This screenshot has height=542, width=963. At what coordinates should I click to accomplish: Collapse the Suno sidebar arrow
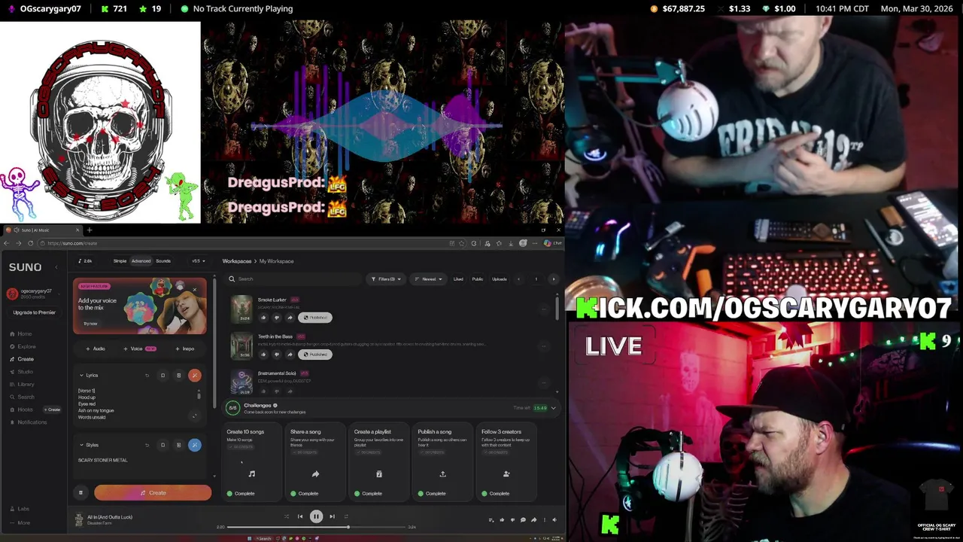click(x=56, y=267)
